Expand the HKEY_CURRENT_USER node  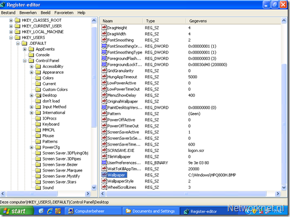(11, 26)
